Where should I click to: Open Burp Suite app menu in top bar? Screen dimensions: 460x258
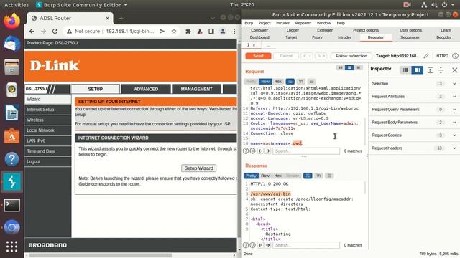81,5
